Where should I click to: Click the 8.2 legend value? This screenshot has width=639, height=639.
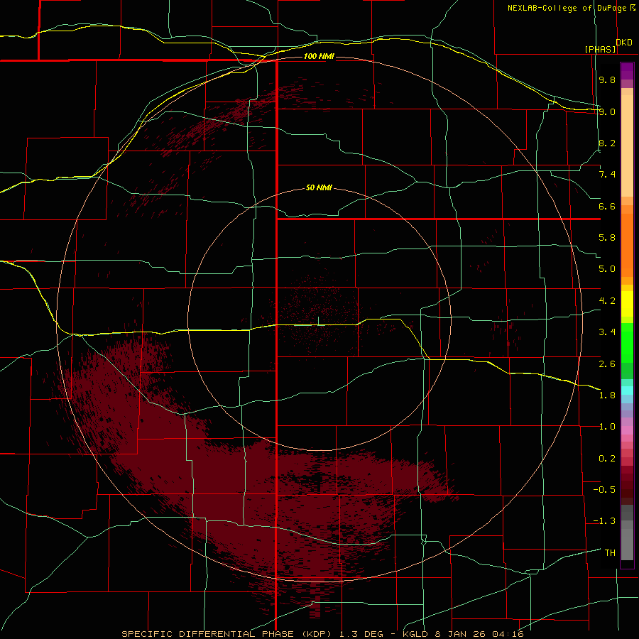[x=607, y=143]
